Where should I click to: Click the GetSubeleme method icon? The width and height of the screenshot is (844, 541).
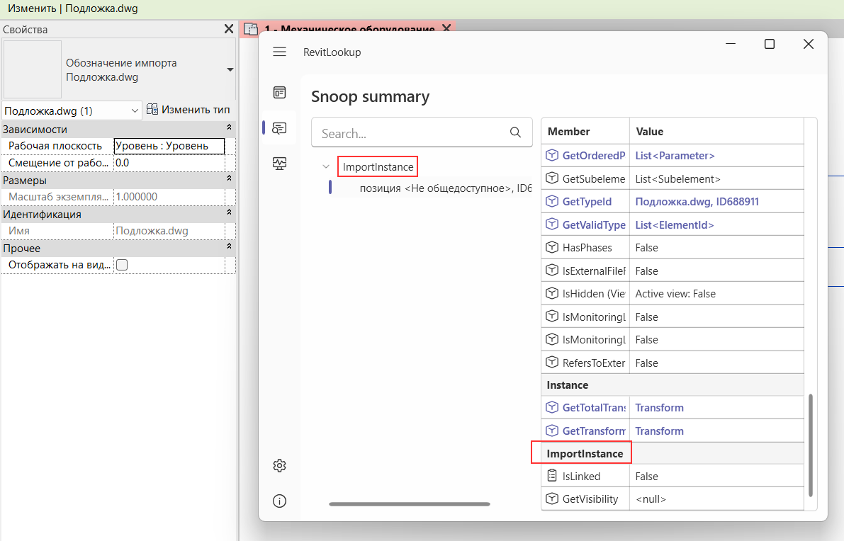[552, 178]
